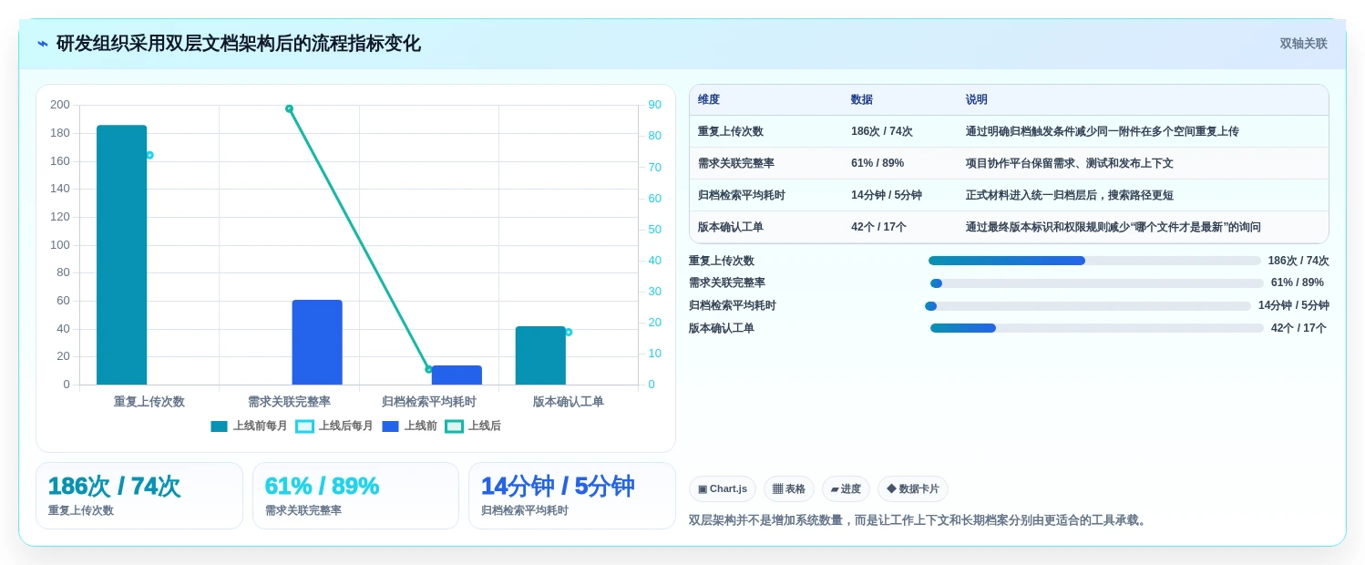This screenshot has width=1365, height=565.
Task: Click the diamond icon in the 数据卡片 chip
Action: (891, 489)
